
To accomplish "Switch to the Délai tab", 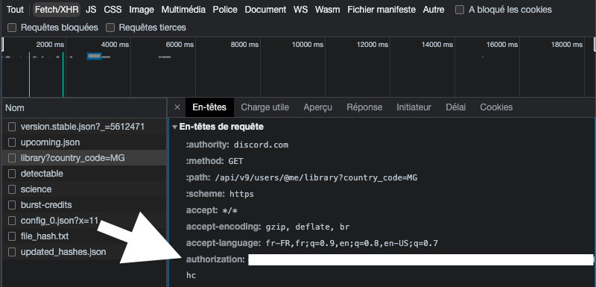I will (x=456, y=107).
